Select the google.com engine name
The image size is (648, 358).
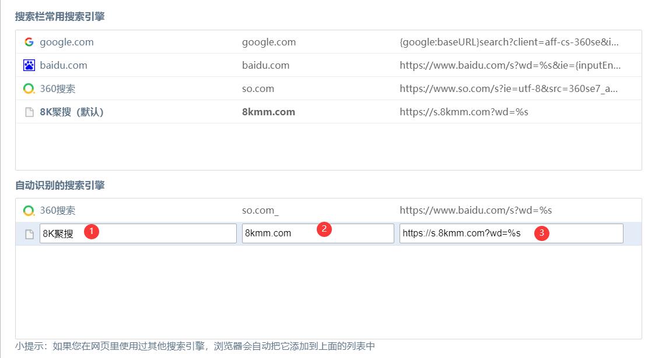pyautogui.click(x=66, y=42)
